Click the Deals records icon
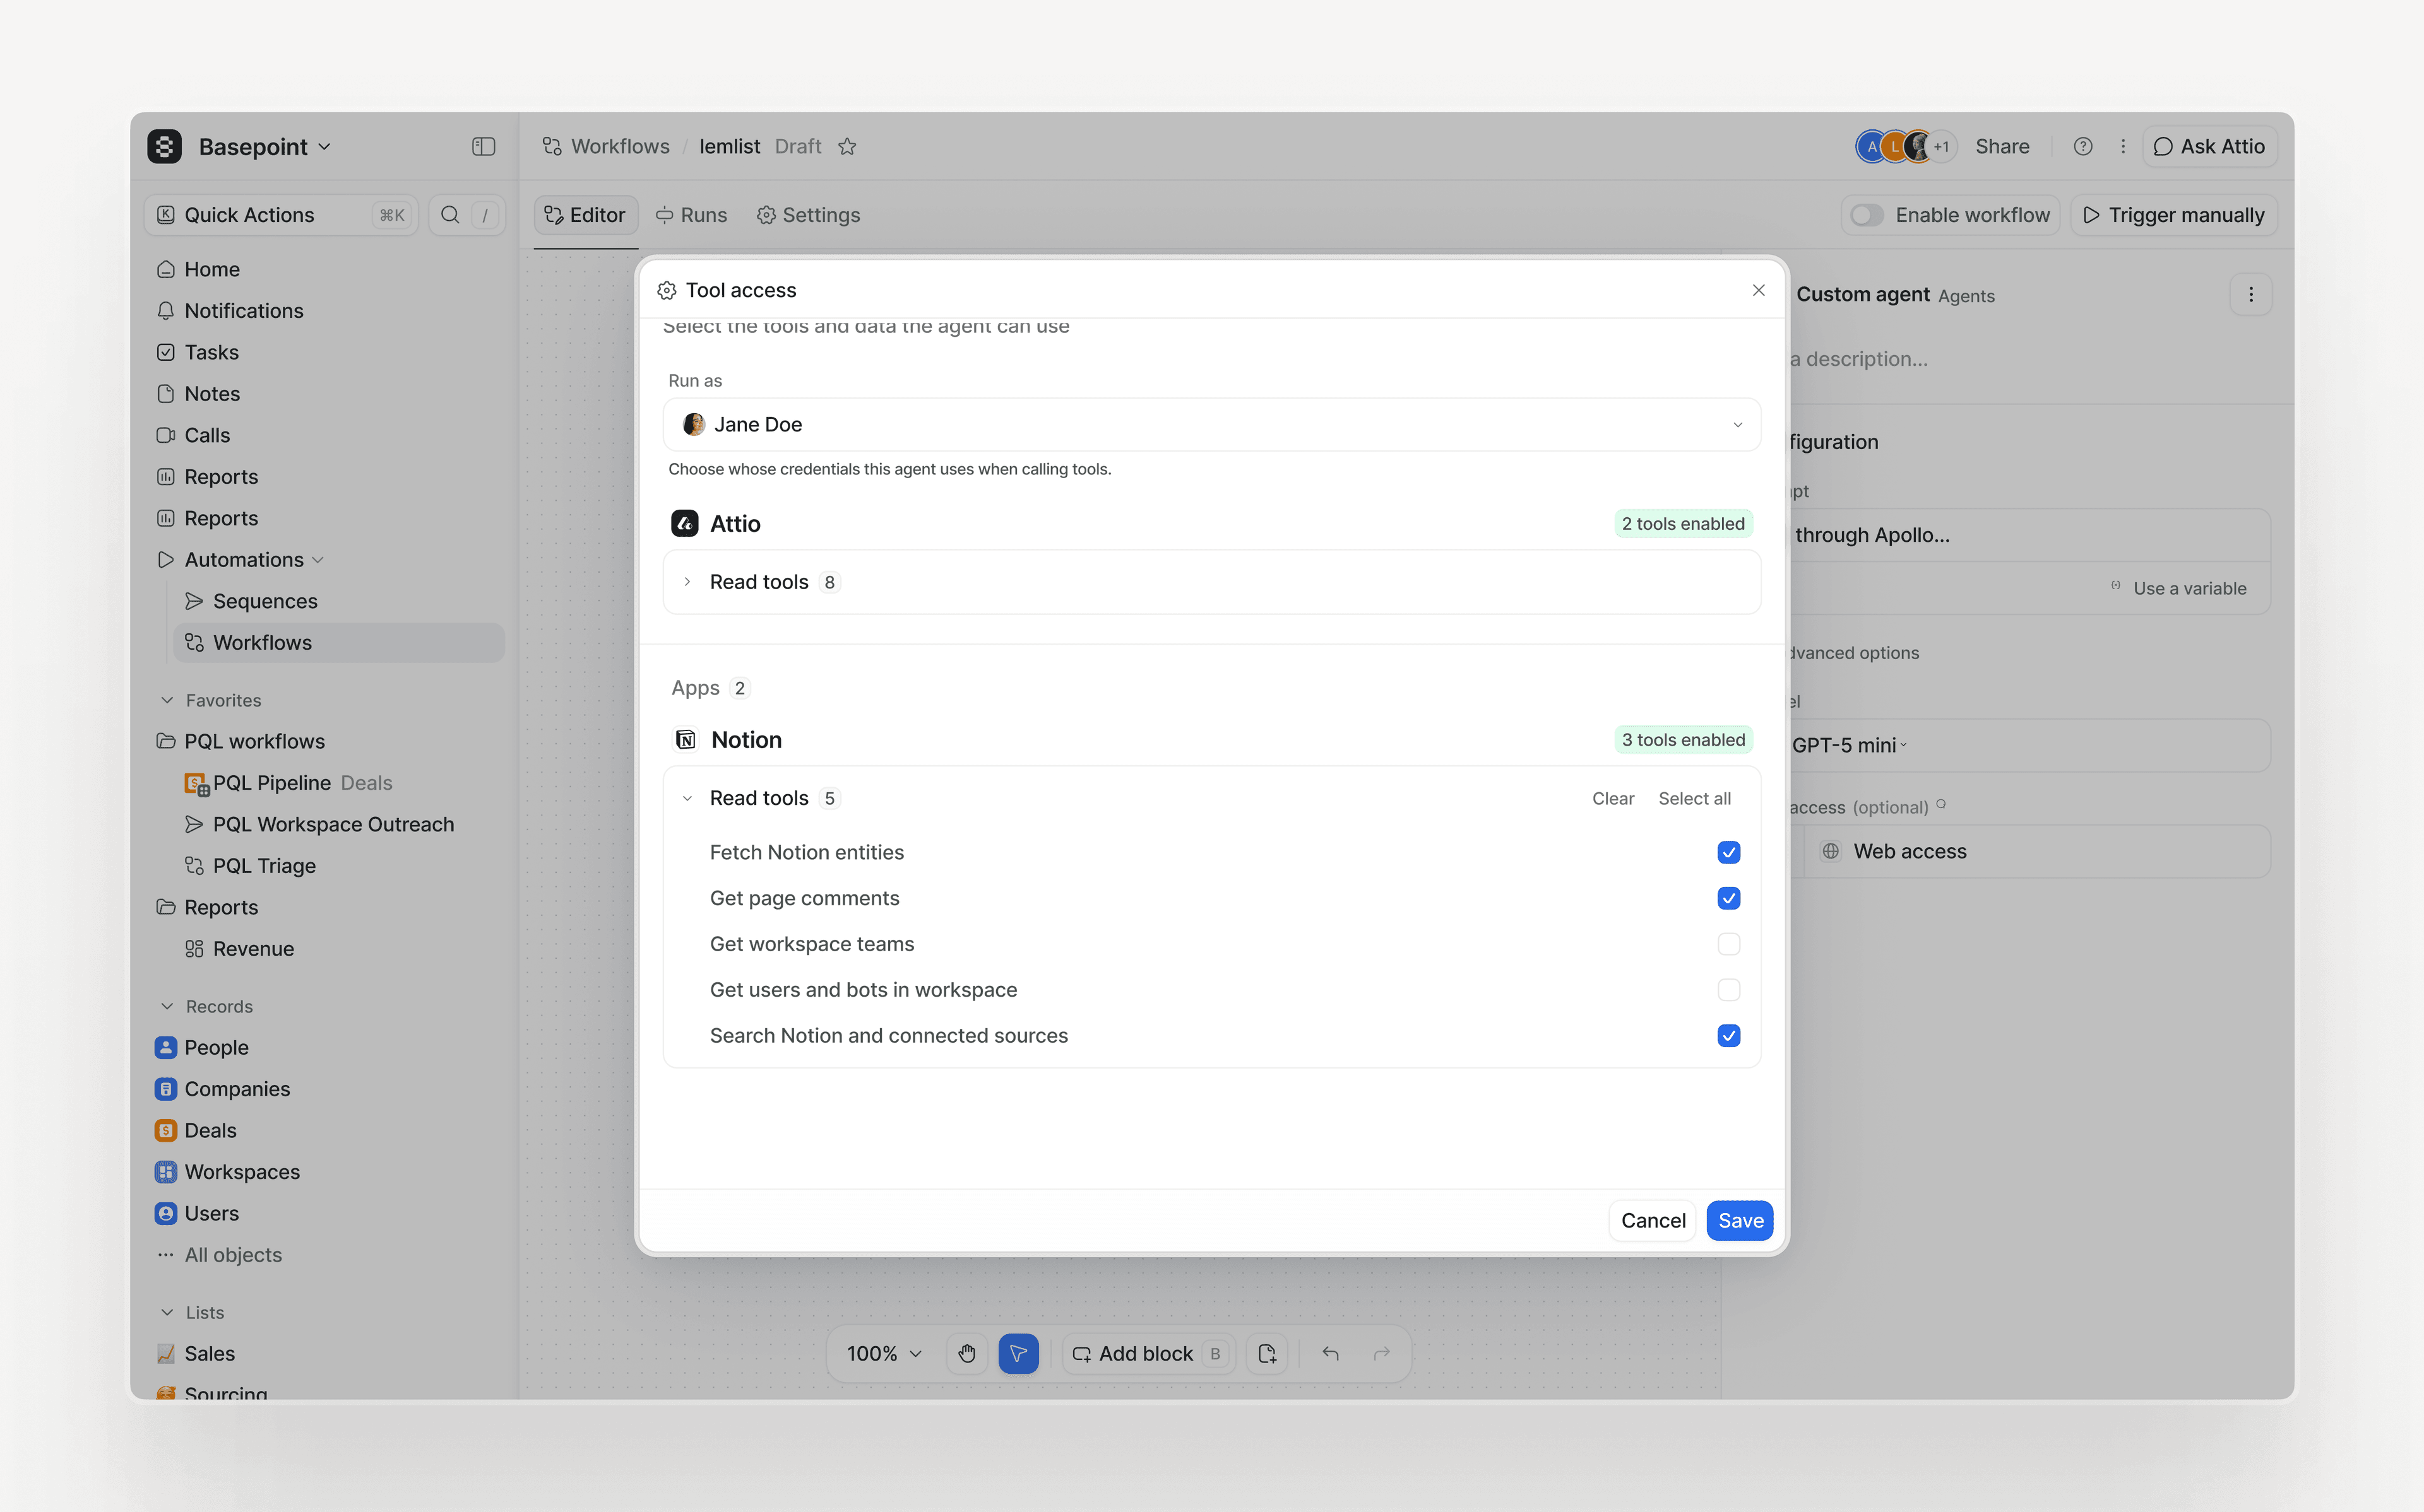Viewport: 2424px width, 1512px height. pos(166,1130)
